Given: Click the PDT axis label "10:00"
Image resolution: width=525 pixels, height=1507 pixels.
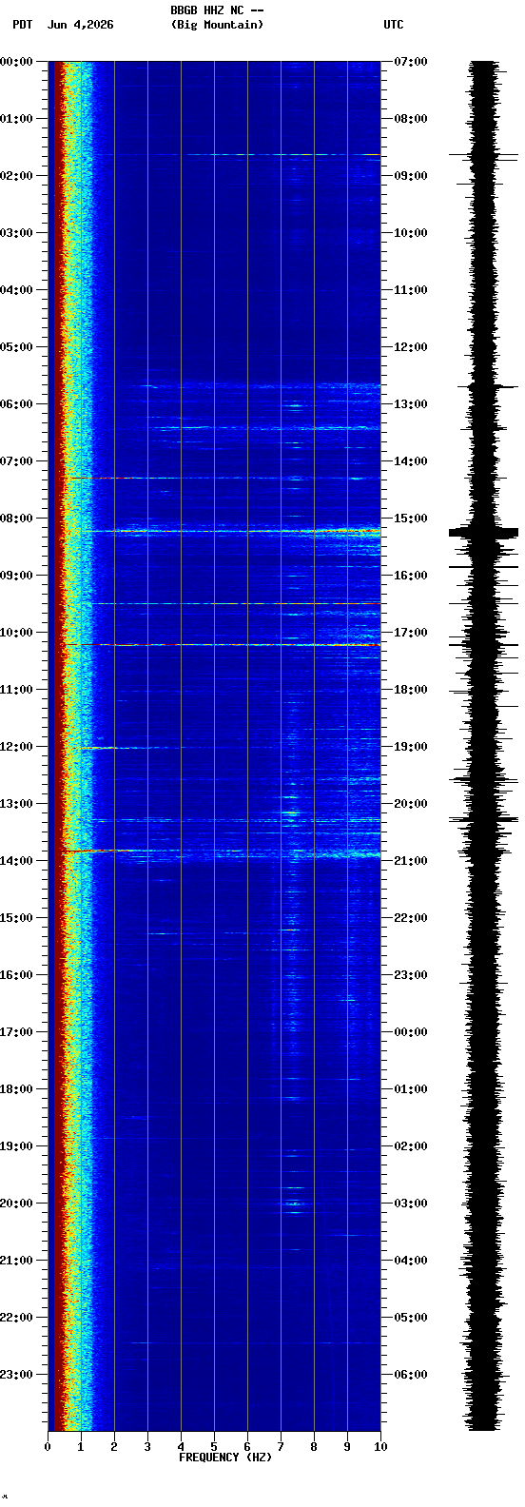Looking at the screenshot, I should [x=16, y=633].
